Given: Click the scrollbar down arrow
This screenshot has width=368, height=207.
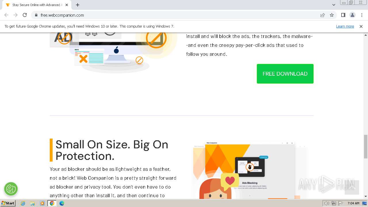Looking at the screenshot, I should pyautogui.click(x=366, y=196).
